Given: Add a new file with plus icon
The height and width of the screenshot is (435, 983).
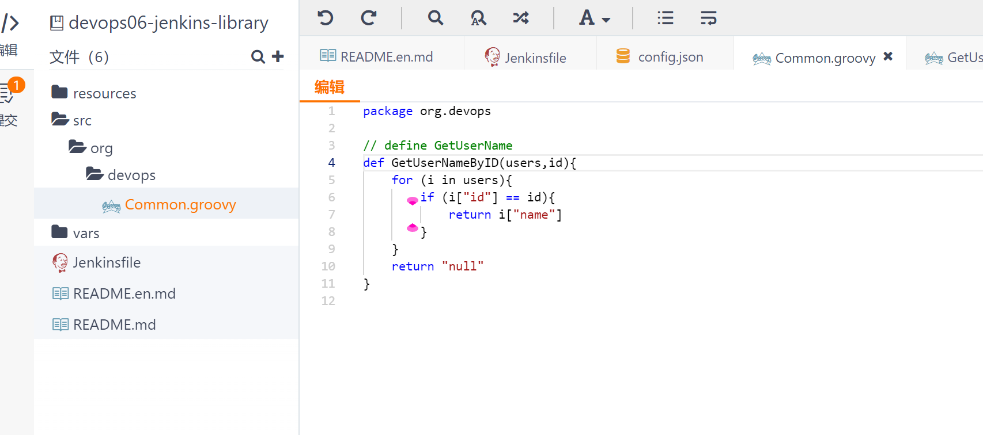Looking at the screenshot, I should pyautogui.click(x=278, y=56).
